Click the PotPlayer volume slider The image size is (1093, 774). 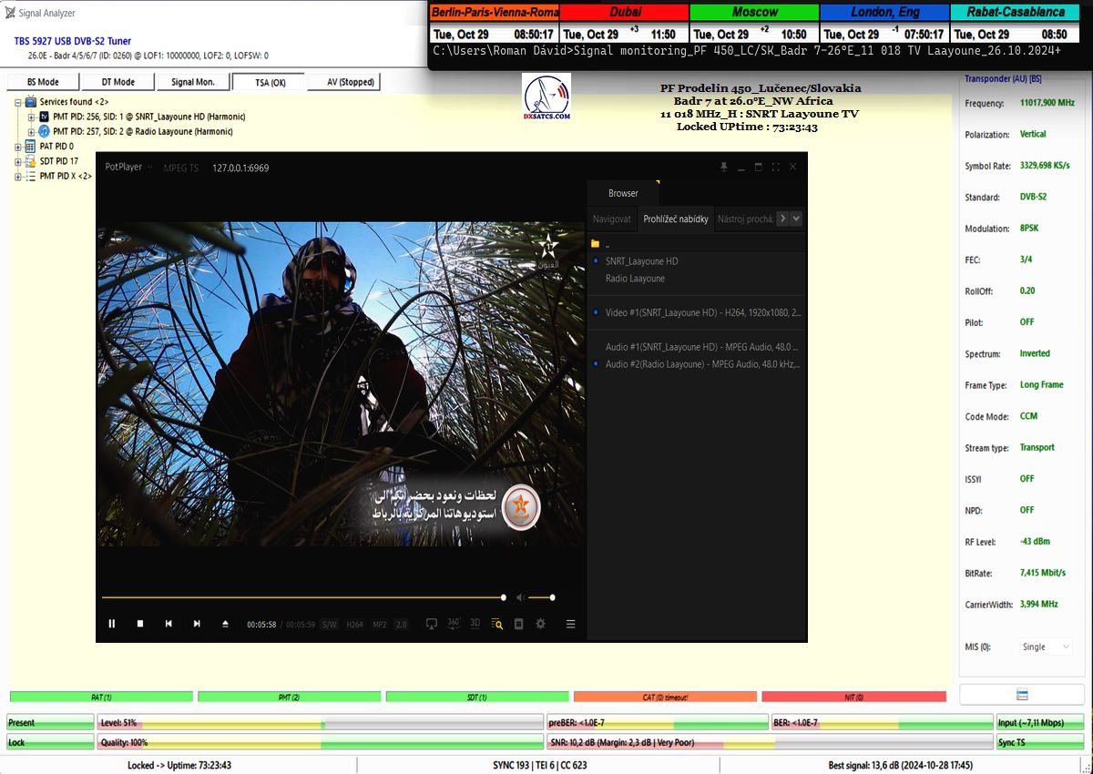click(541, 597)
